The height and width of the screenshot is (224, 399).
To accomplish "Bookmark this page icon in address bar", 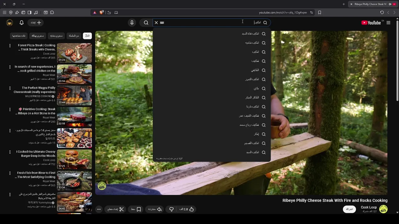I will pyautogui.click(x=320, y=12).
